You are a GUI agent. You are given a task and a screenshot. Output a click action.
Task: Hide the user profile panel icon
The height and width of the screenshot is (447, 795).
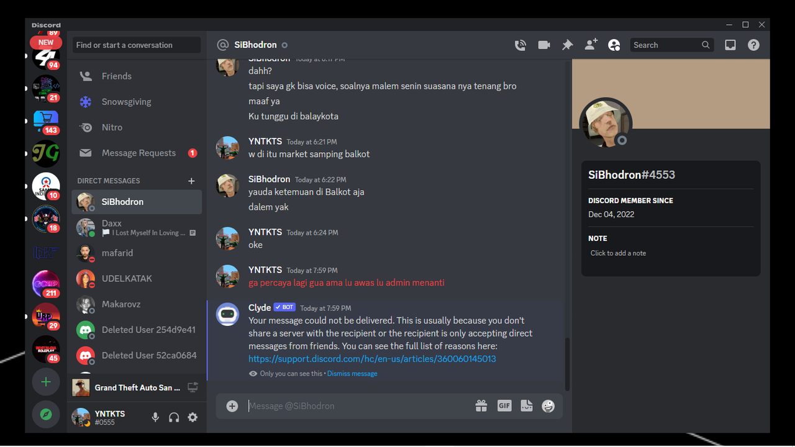tap(614, 45)
